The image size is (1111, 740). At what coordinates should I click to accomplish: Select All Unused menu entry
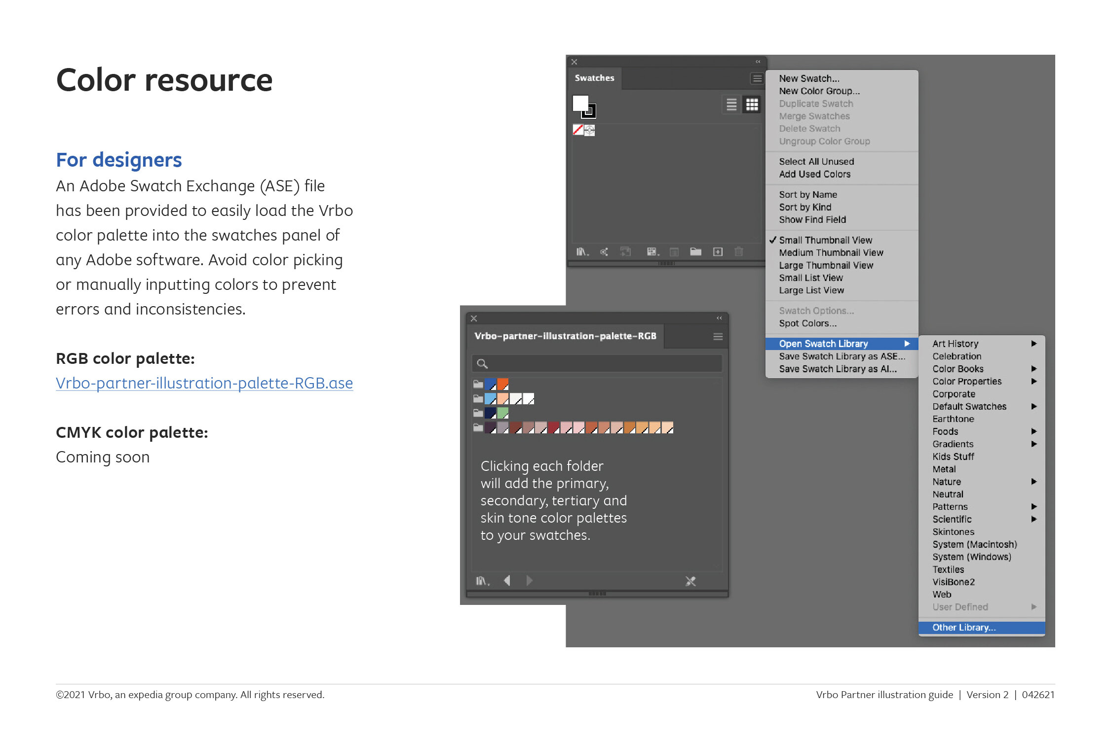816,161
